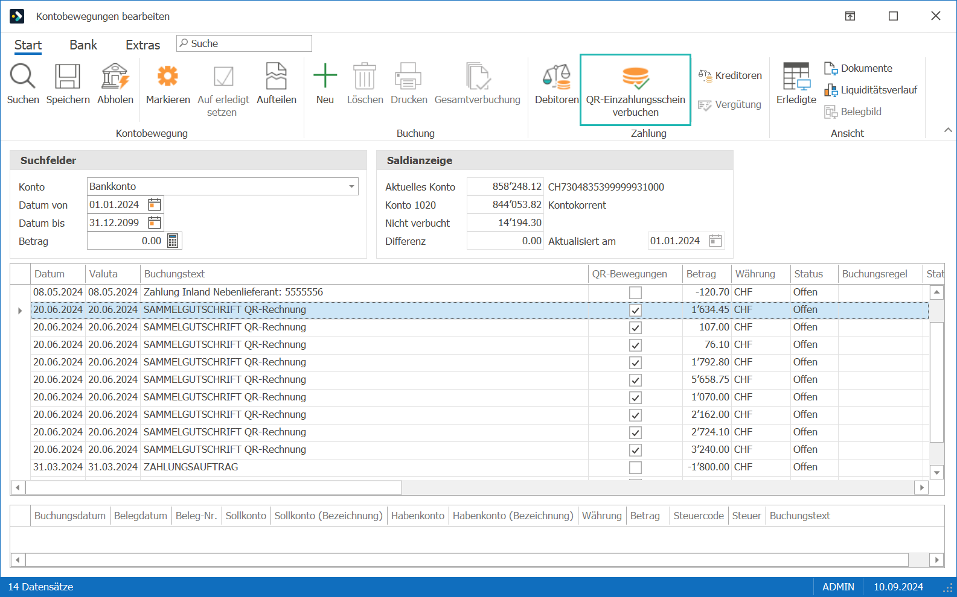Screen dimensions: 957x597
Task: Click the ribbon display options icon
Action: [850, 16]
